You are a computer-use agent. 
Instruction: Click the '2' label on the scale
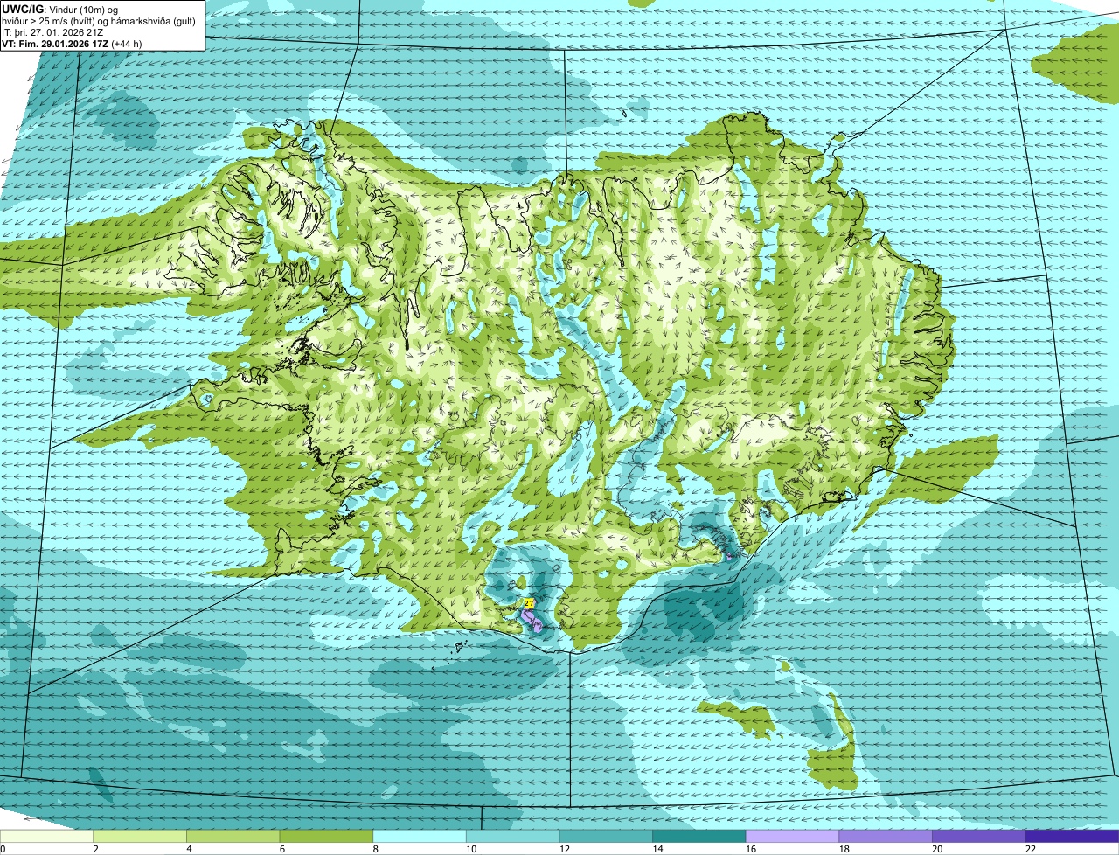[x=95, y=849]
